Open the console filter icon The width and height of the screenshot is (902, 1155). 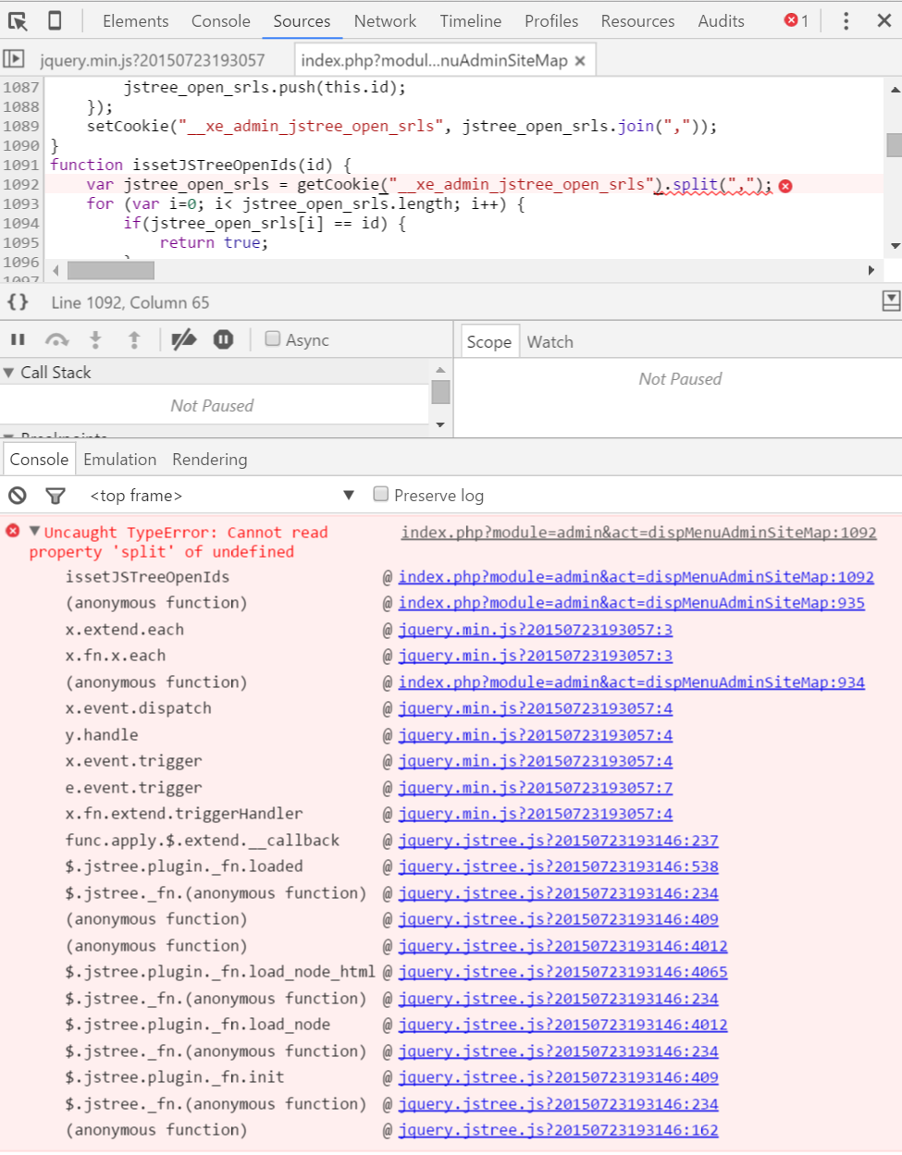tap(56, 496)
